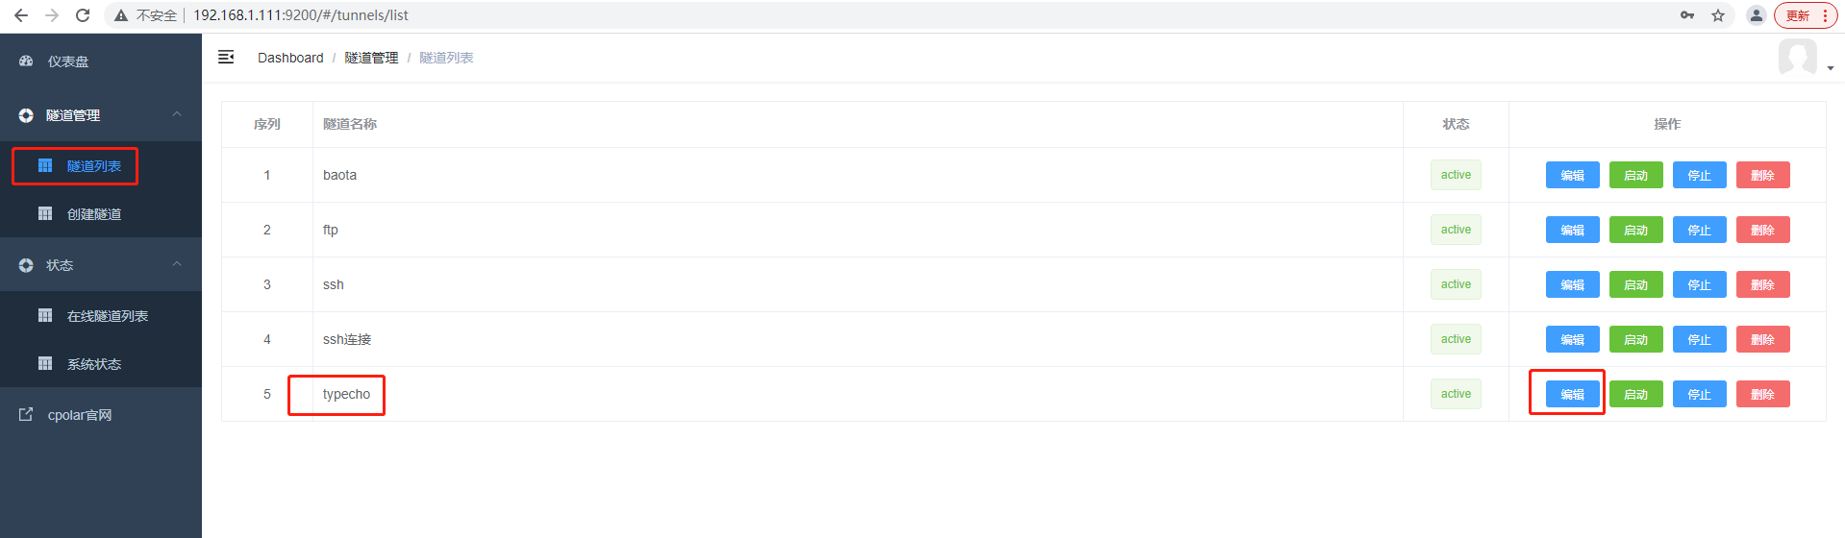The image size is (1845, 538).
Task: Open the browser profile icon
Action: [1757, 15]
